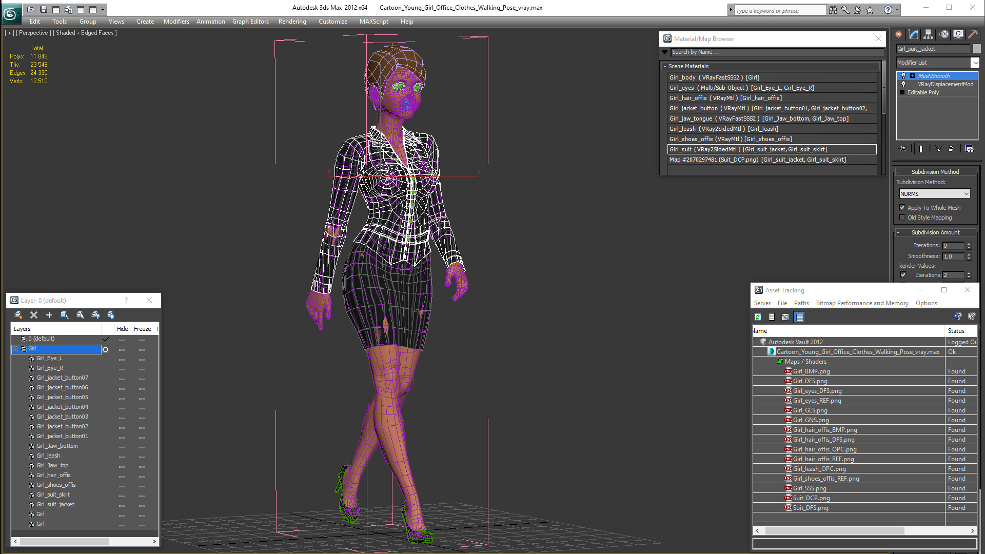Toggle VRayDisplacementMod lightbulb on/off
Image resolution: width=985 pixels, height=554 pixels.
click(903, 84)
